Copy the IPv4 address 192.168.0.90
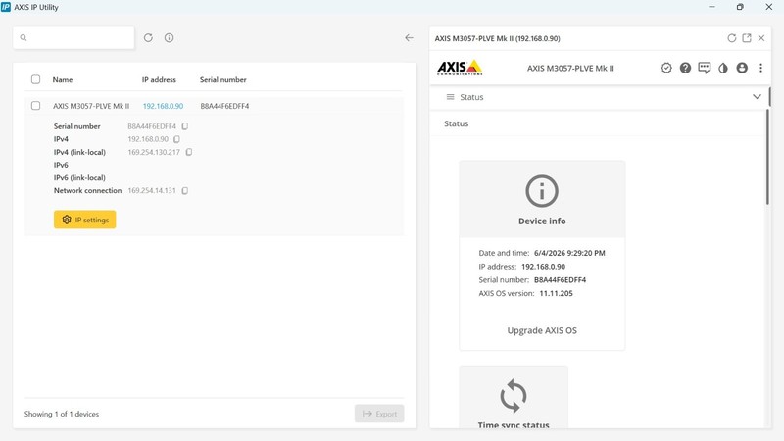The image size is (784, 441). tap(176, 139)
